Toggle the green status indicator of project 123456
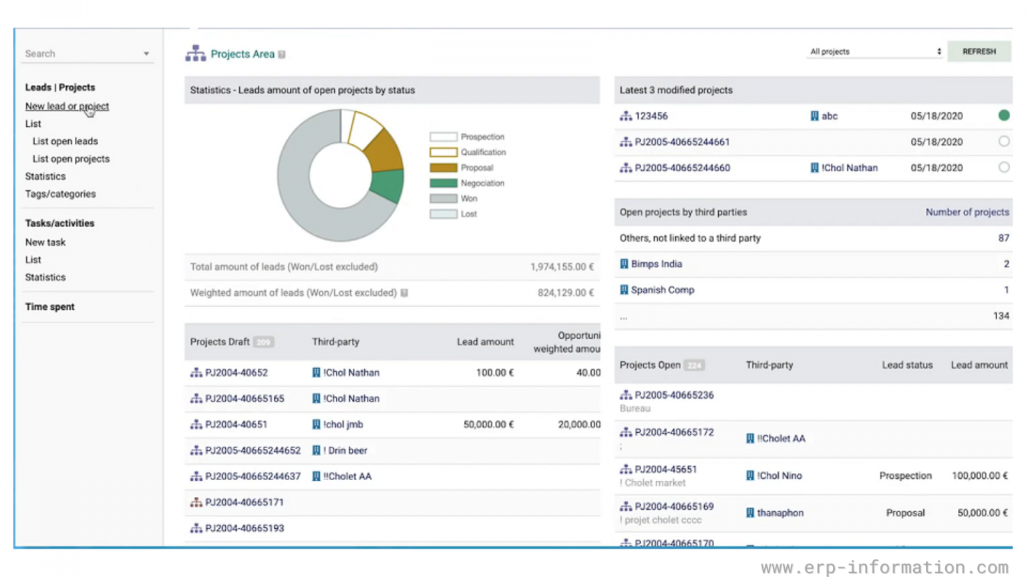This screenshot has width=1026, height=577. 1003,115
